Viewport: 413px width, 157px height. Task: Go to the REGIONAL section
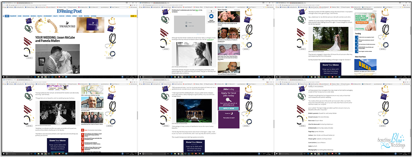[x=87, y=16]
